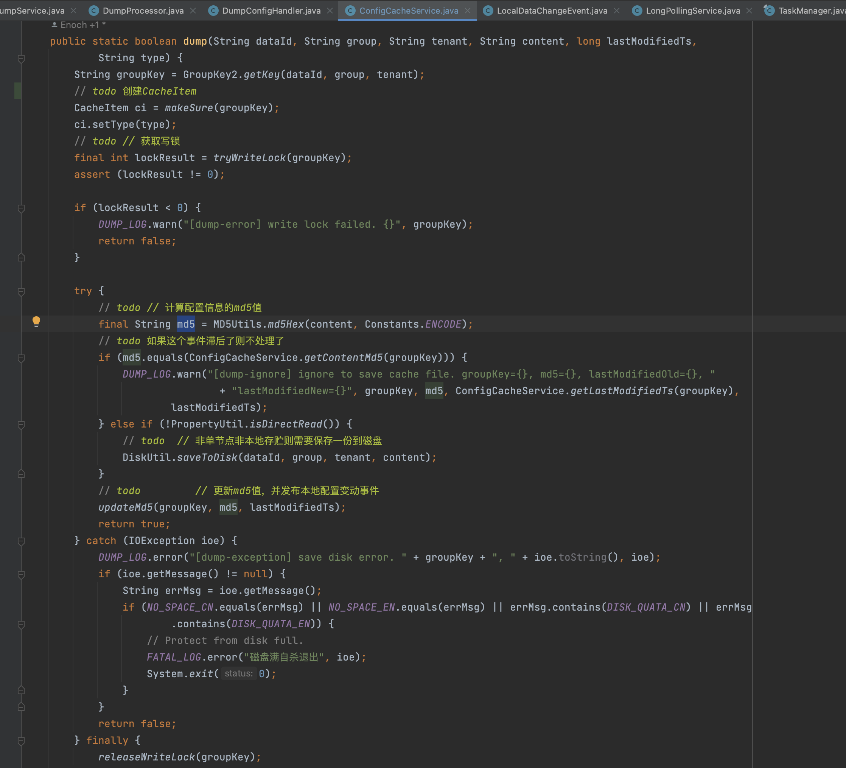Viewport: 846px width, 768px height.
Task: Click the Constants.ENCODE reference
Action: click(x=413, y=324)
